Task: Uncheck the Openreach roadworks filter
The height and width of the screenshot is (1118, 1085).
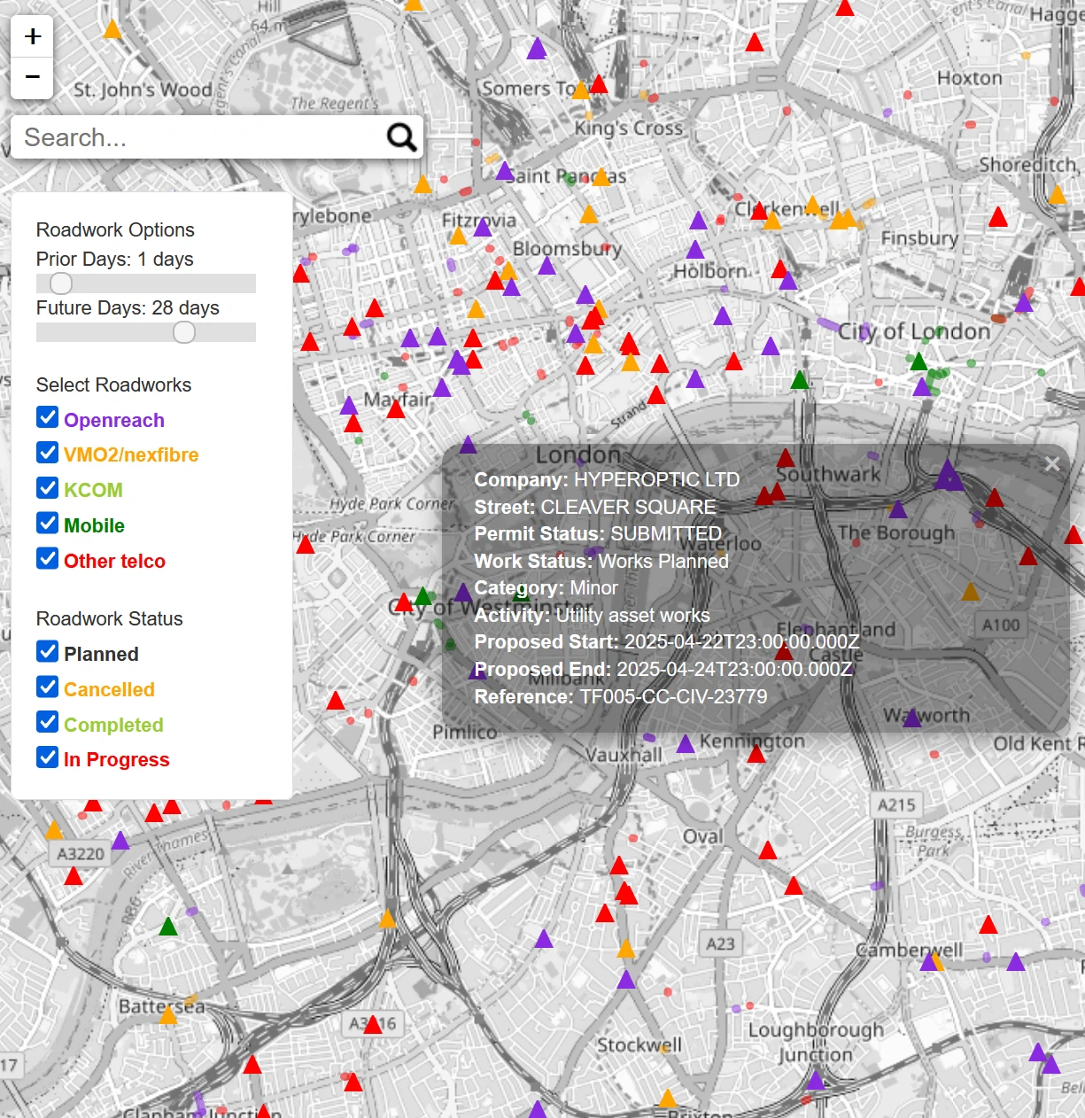Action: coord(47,418)
